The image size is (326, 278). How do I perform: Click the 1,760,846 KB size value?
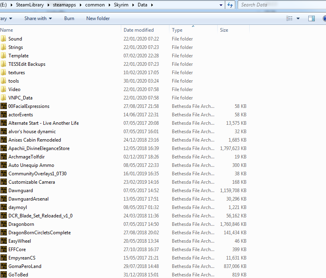click(x=233, y=224)
